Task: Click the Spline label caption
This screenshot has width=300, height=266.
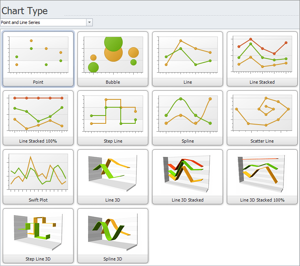Action: coord(188,141)
